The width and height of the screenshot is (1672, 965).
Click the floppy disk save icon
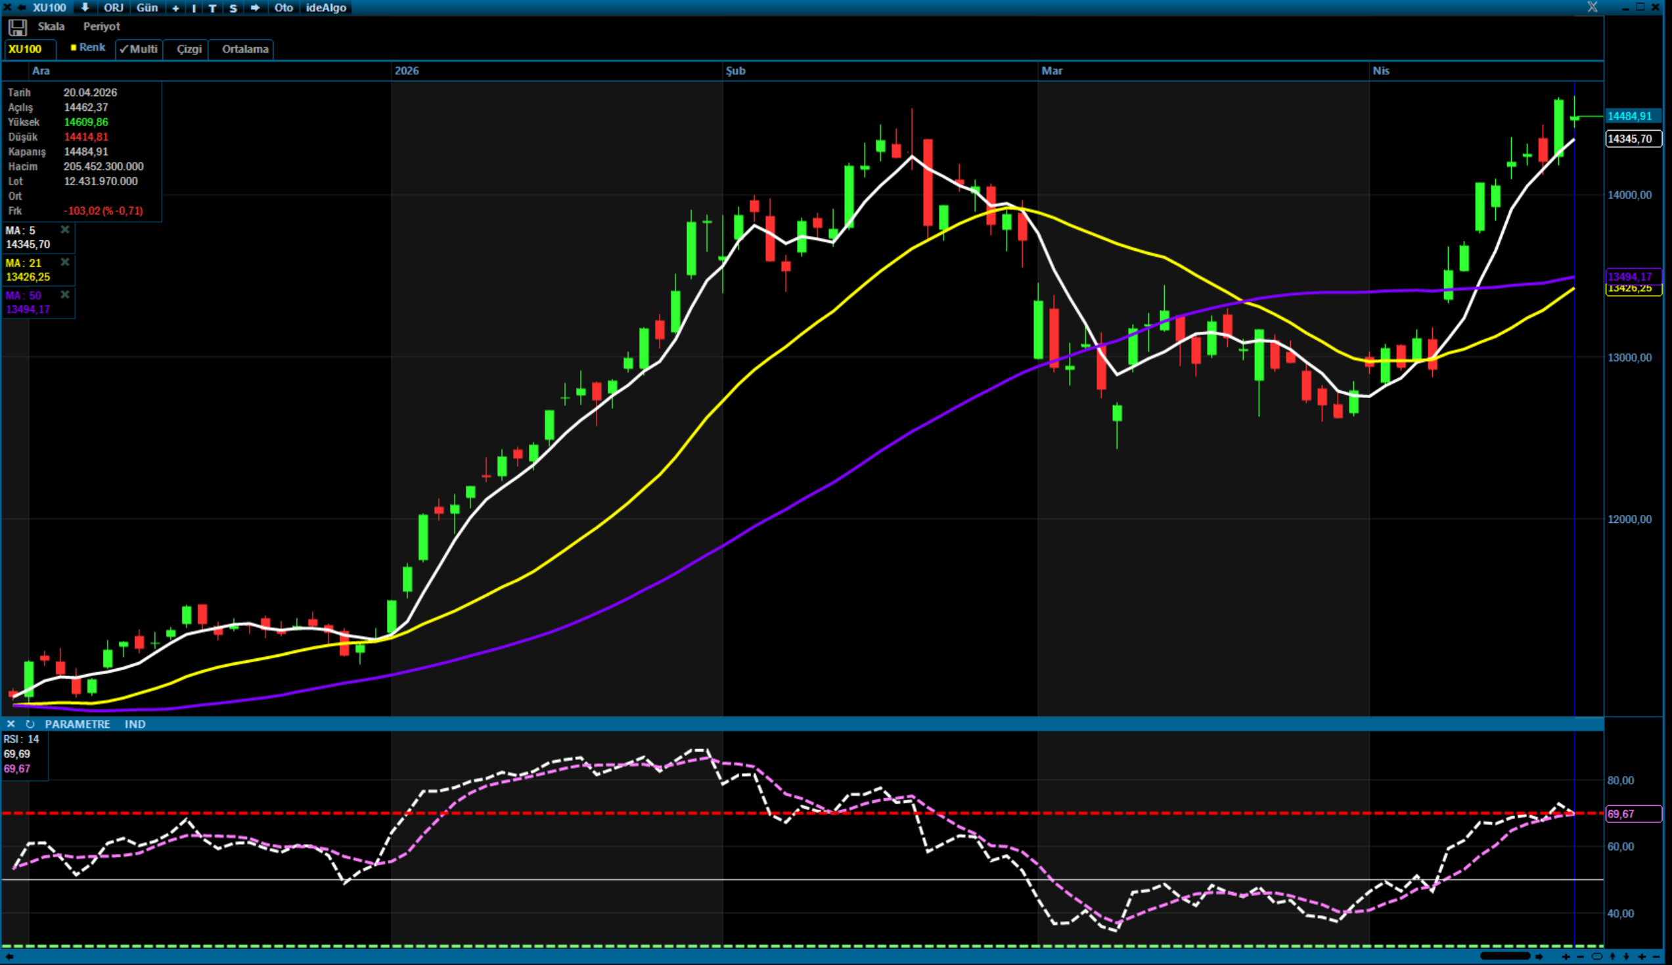(17, 27)
